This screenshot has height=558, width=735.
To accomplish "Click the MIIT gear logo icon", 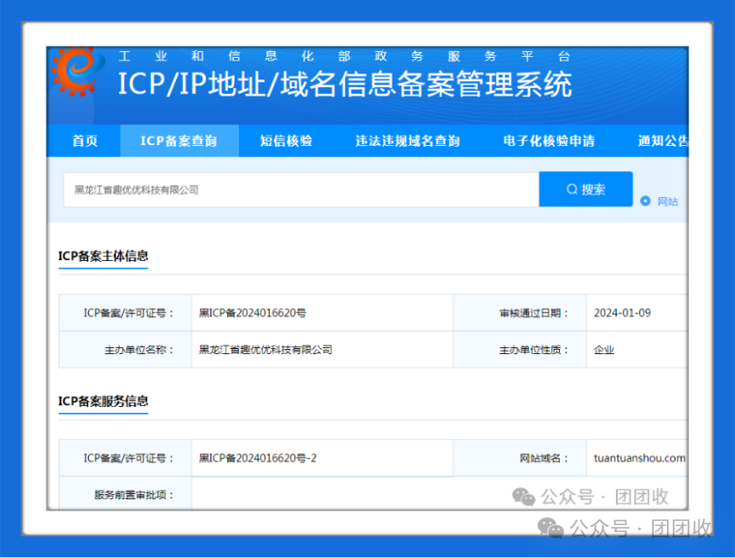I will coord(78,70).
